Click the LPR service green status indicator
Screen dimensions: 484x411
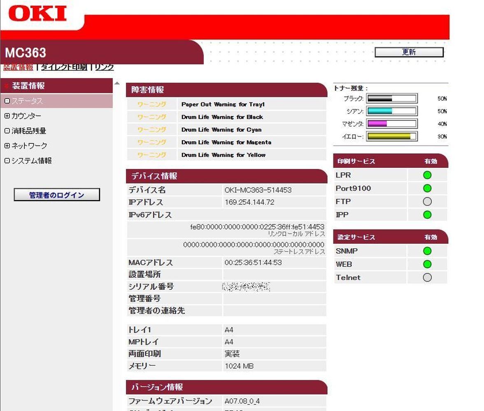(x=427, y=175)
